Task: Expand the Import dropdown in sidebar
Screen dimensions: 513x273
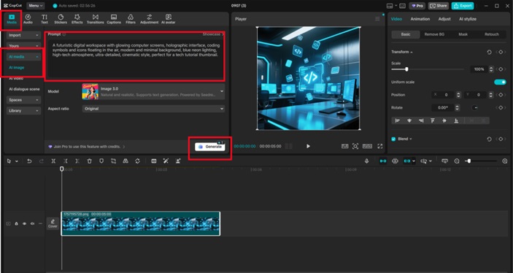Action: pos(23,35)
